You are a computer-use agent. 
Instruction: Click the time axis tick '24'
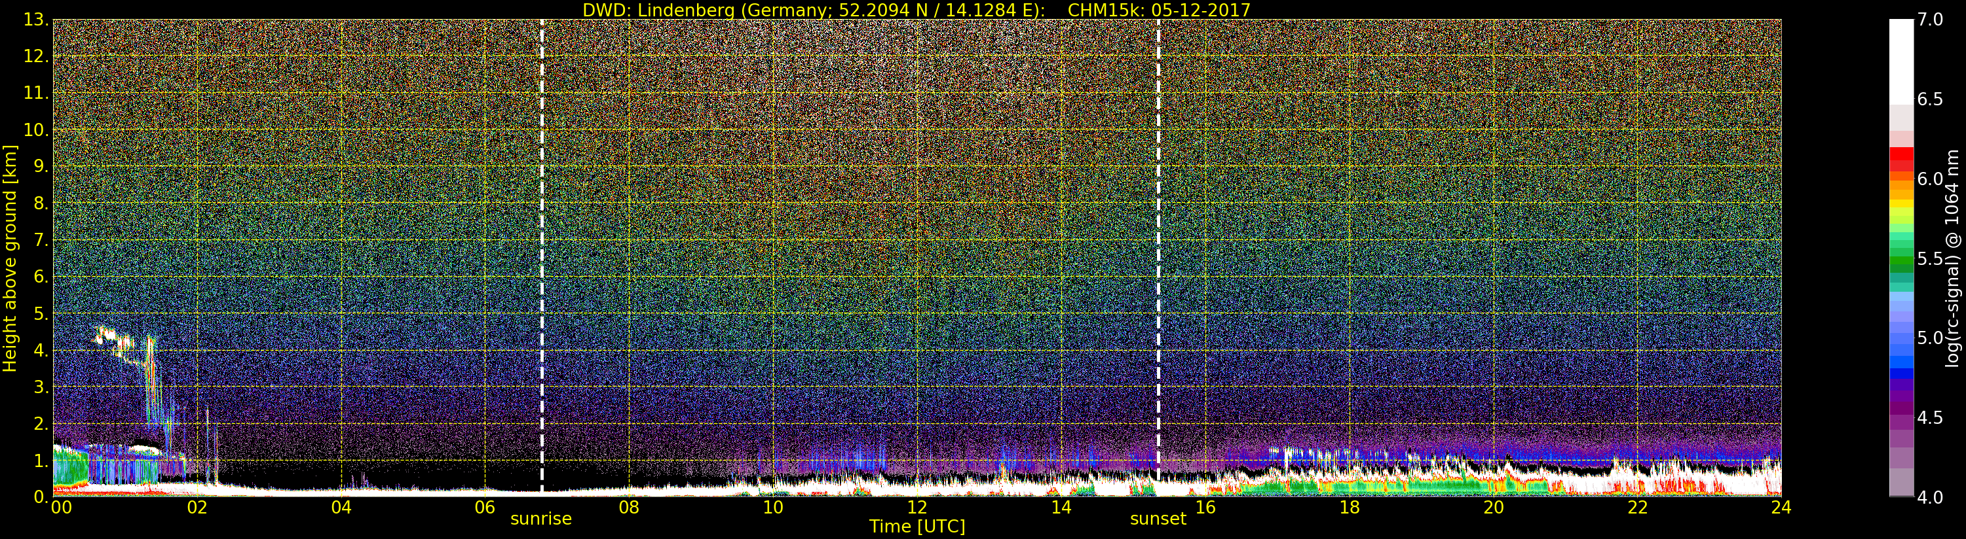click(x=1781, y=508)
